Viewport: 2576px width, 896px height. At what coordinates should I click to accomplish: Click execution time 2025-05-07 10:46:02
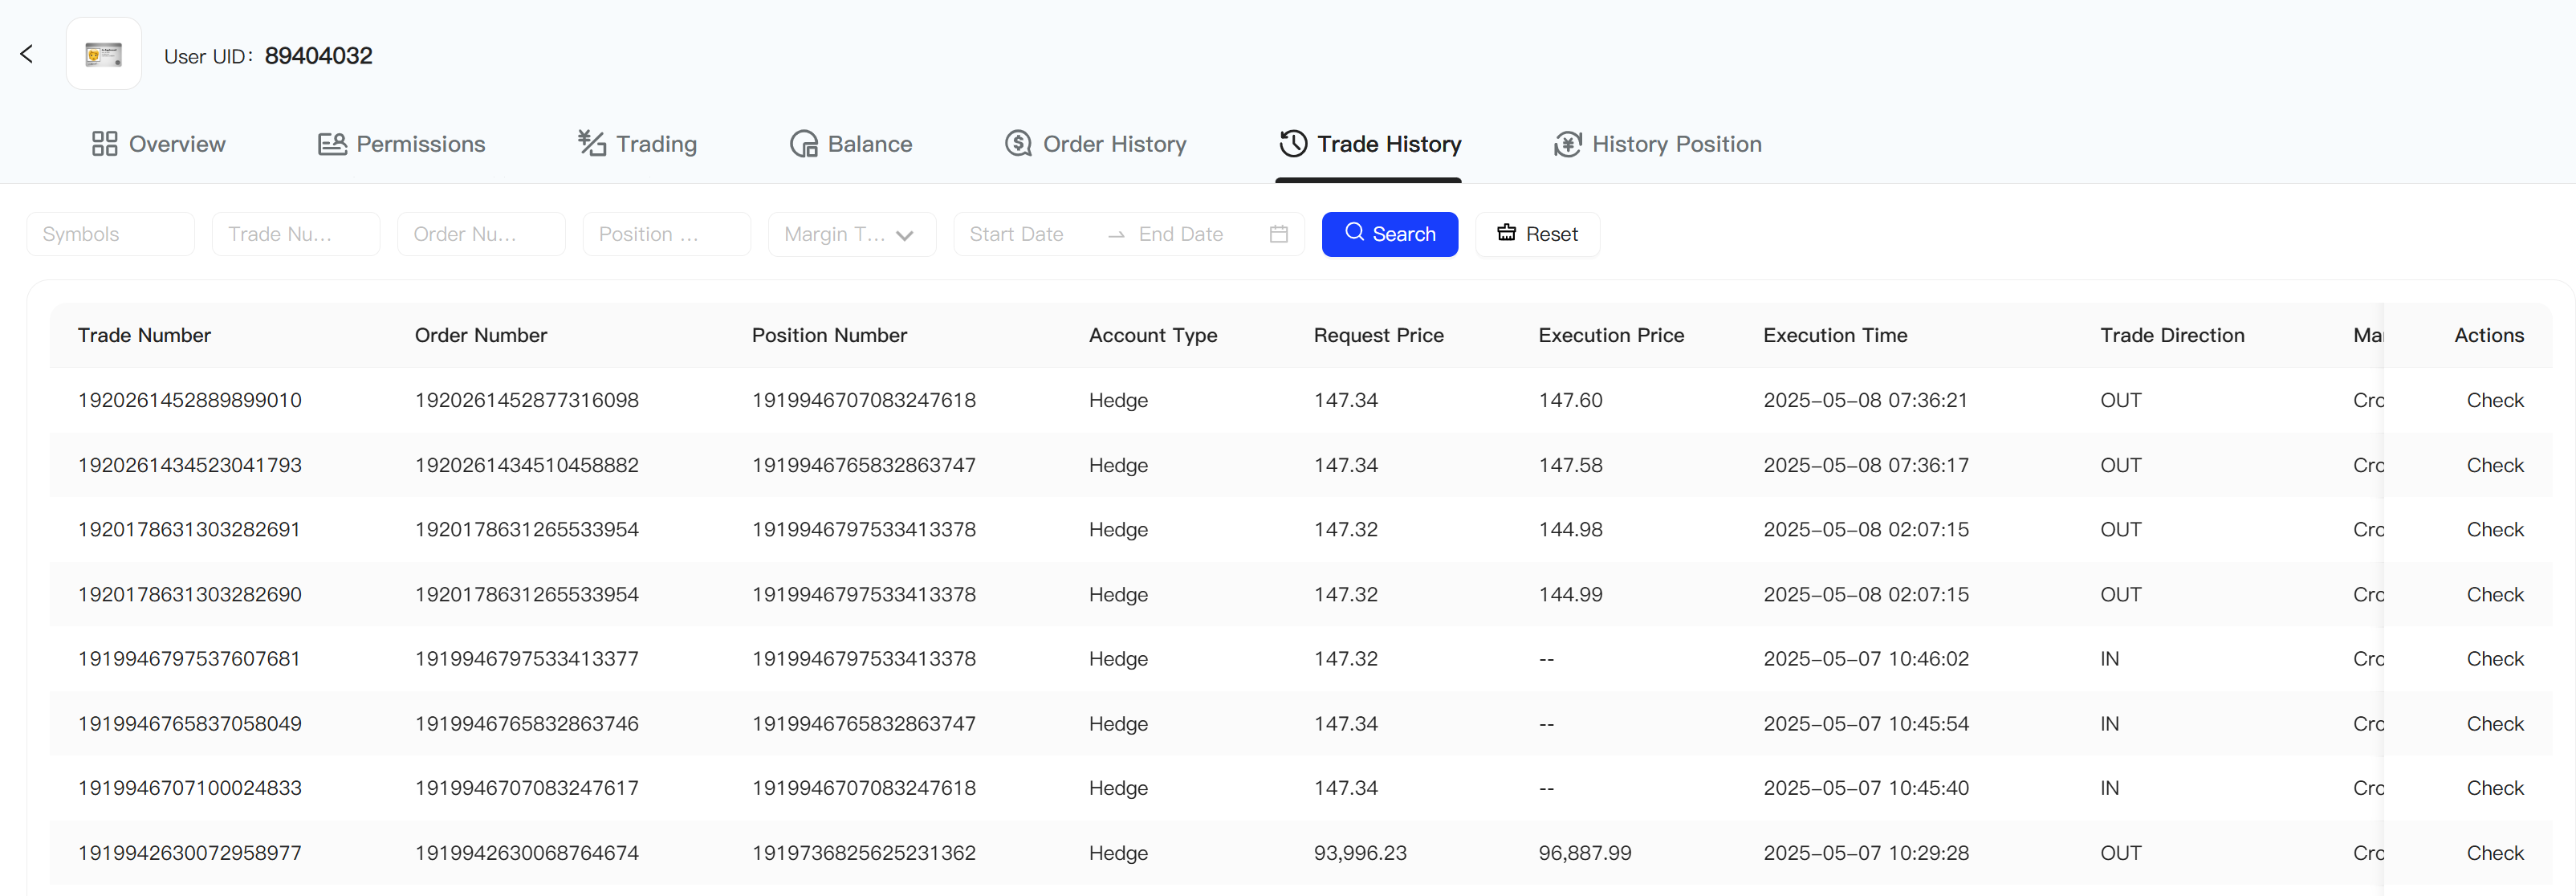point(1866,659)
